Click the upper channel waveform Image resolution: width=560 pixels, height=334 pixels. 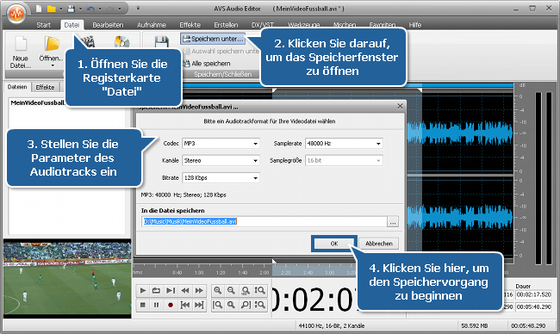pyautogui.click(x=460, y=133)
